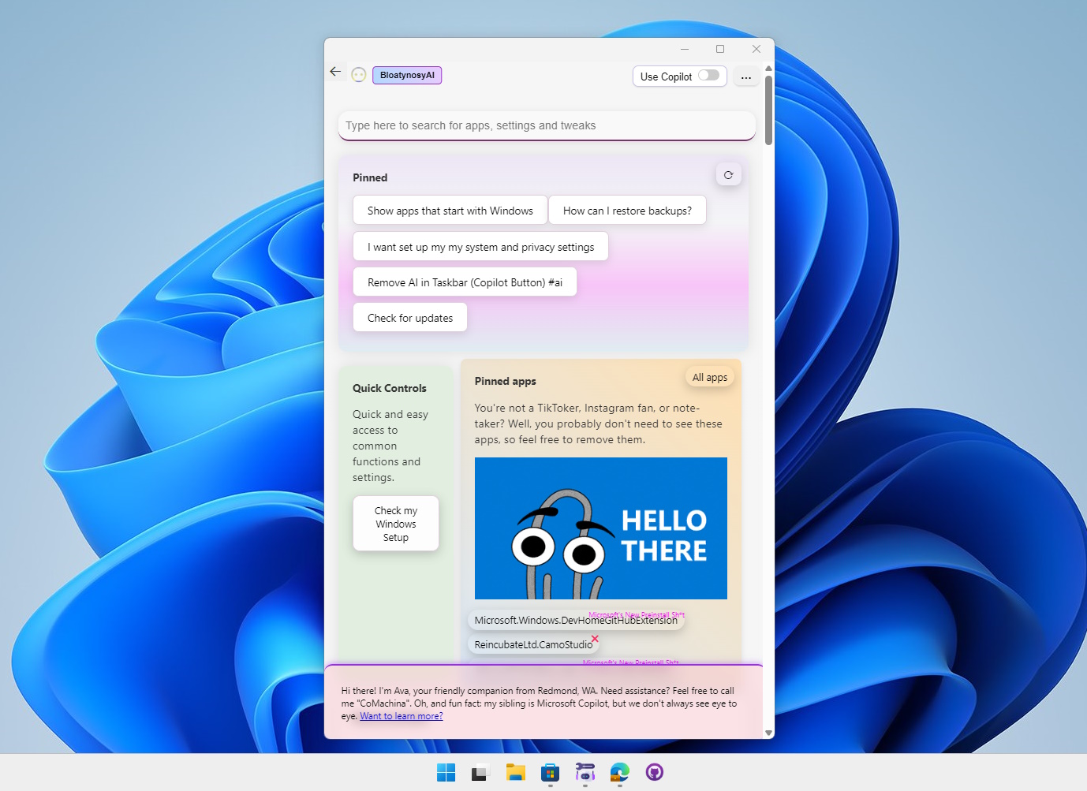Follow the 'Want to learn more?' link
Image resolution: width=1087 pixels, height=791 pixels.
click(x=402, y=716)
